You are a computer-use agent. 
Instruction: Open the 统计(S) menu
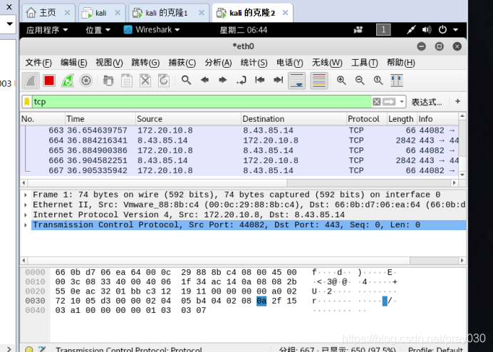pos(254,63)
